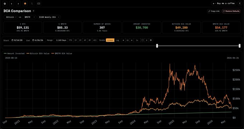Download the chart image
Image resolution: width=244 pixels, height=129 pixels.
[147, 40]
